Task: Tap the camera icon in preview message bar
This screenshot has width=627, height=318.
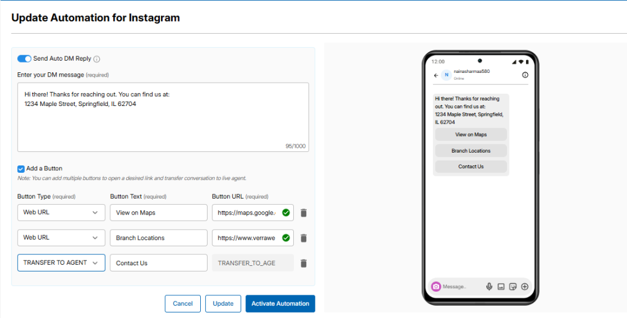Action: point(436,286)
